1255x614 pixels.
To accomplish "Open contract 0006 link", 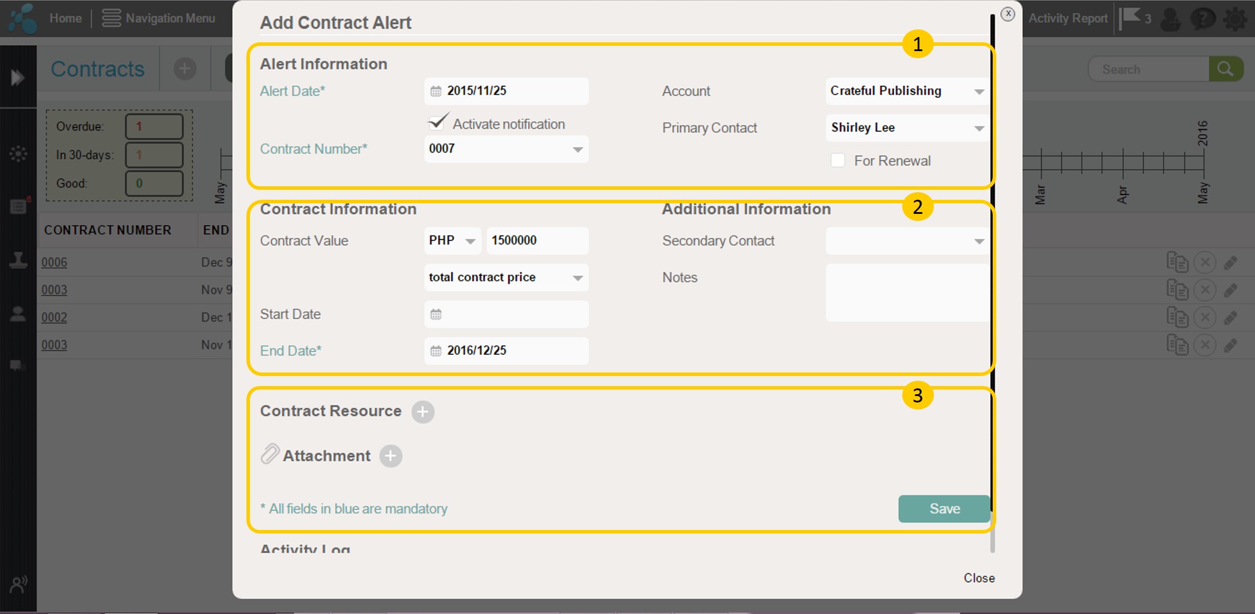I will 54,262.
